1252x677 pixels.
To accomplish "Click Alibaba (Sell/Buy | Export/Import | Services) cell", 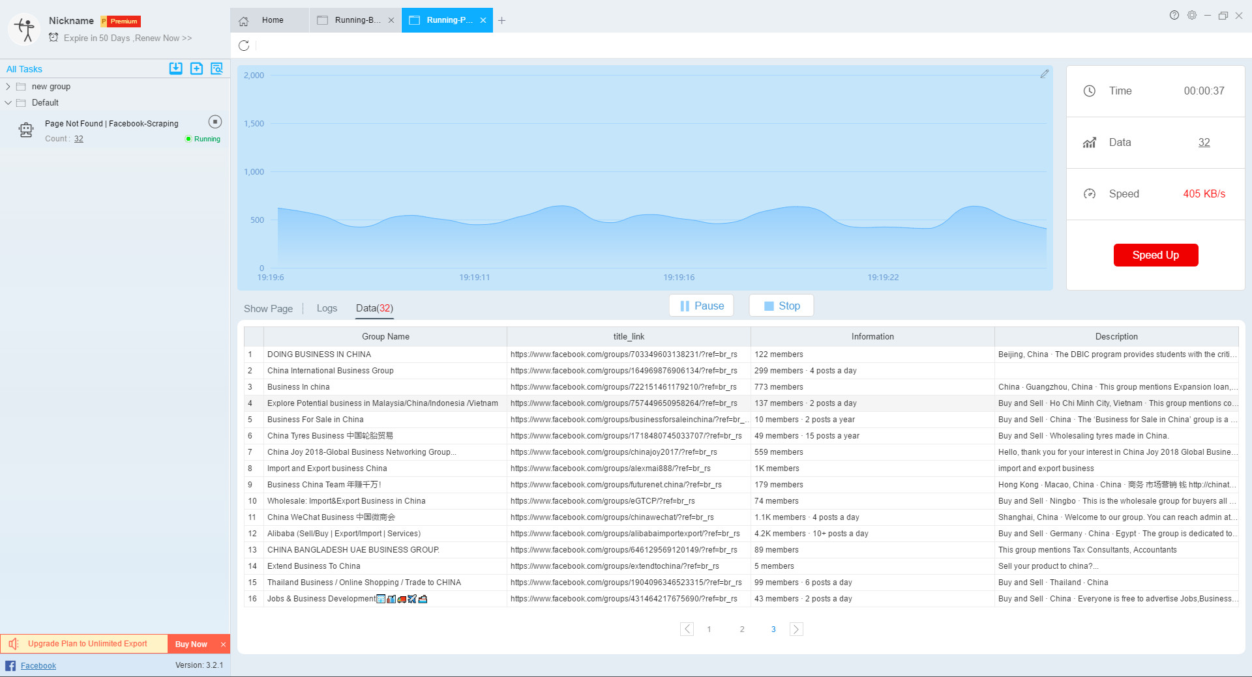I will pyautogui.click(x=385, y=534).
